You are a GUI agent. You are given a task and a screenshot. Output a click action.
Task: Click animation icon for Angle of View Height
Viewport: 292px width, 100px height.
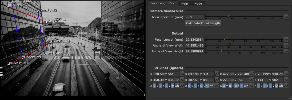coord(286,51)
